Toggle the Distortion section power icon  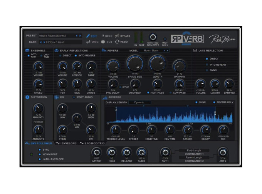pos(27,98)
